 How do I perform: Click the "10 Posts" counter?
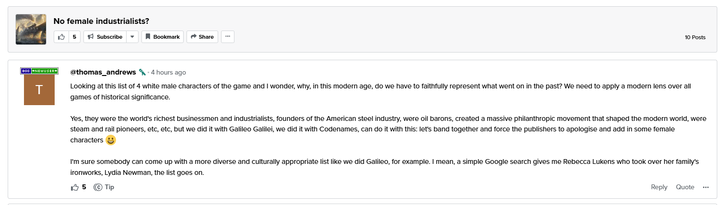click(x=695, y=37)
